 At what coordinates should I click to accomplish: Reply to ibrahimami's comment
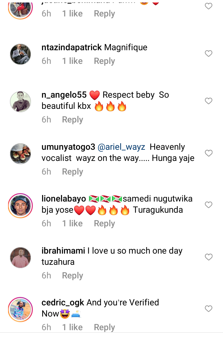pos(72,276)
